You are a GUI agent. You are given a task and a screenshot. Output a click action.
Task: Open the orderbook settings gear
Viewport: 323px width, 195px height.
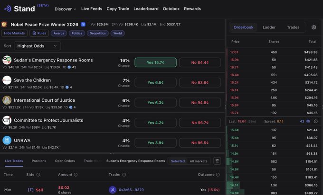tap(313, 27)
